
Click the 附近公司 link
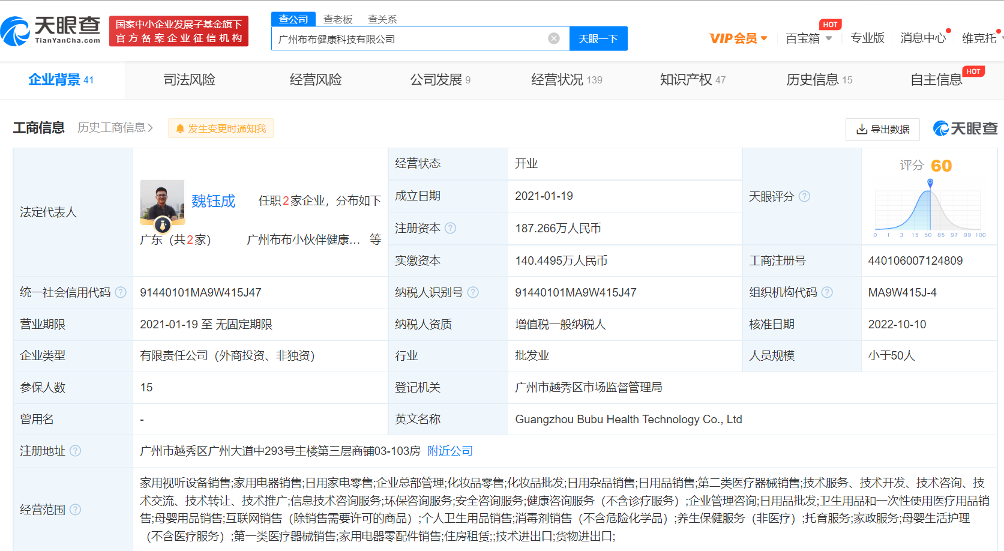coord(450,451)
